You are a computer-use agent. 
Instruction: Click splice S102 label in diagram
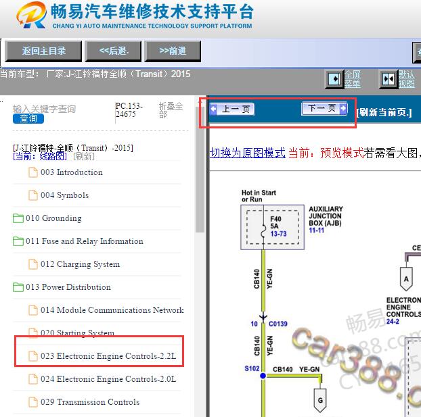[x=252, y=368]
